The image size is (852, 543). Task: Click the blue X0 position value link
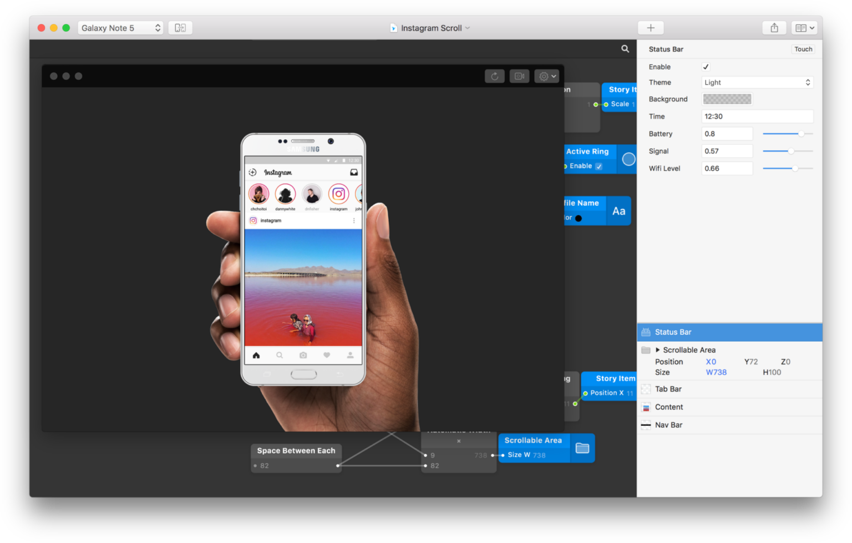click(711, 361)
